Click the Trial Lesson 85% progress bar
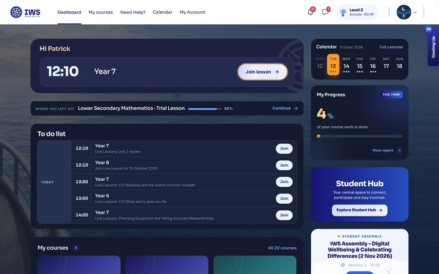Image resolution: width=439 pixels, height=274 pixels. click(x=205, y=109)
